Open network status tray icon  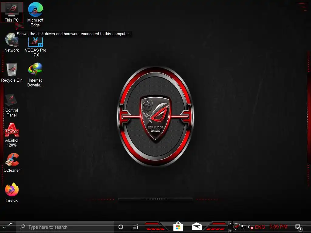coord(244,227)
